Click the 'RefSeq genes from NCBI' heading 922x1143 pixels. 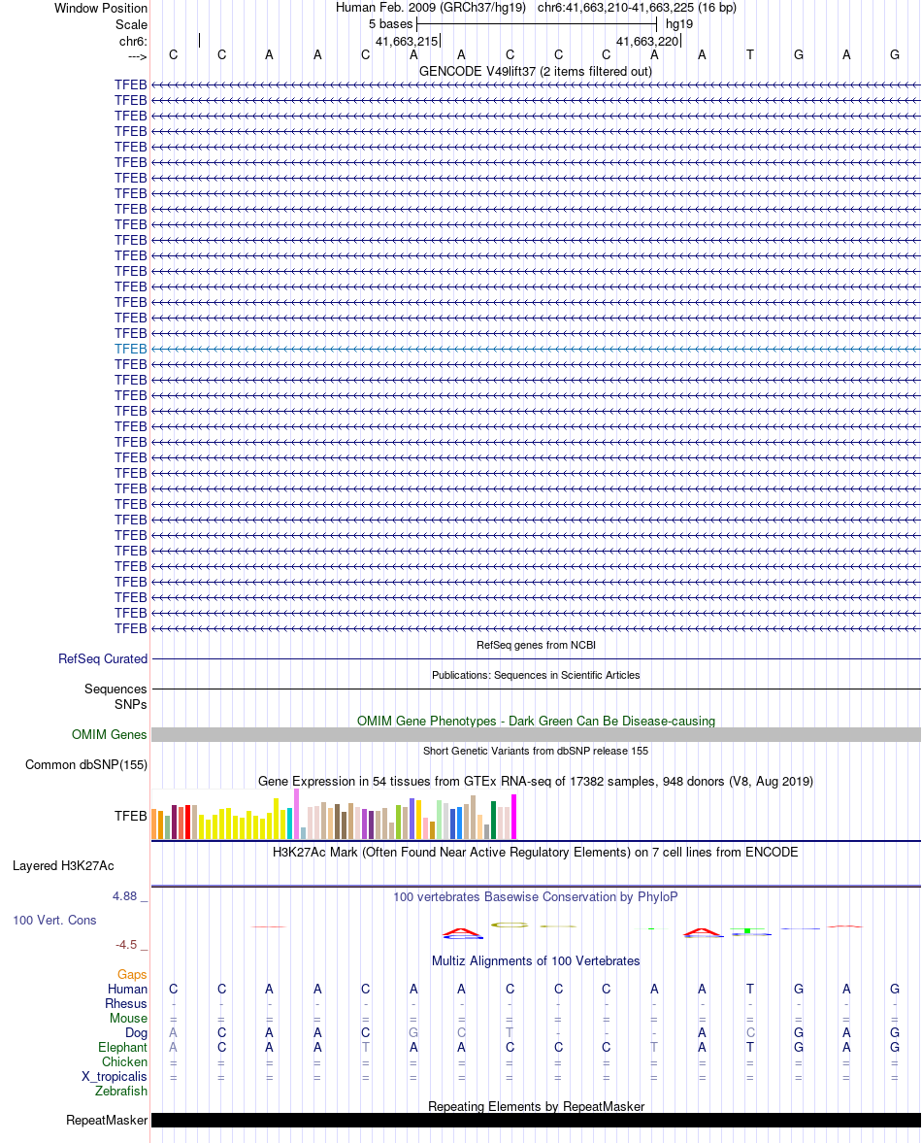pyautogui.click(x=536, y=645)
